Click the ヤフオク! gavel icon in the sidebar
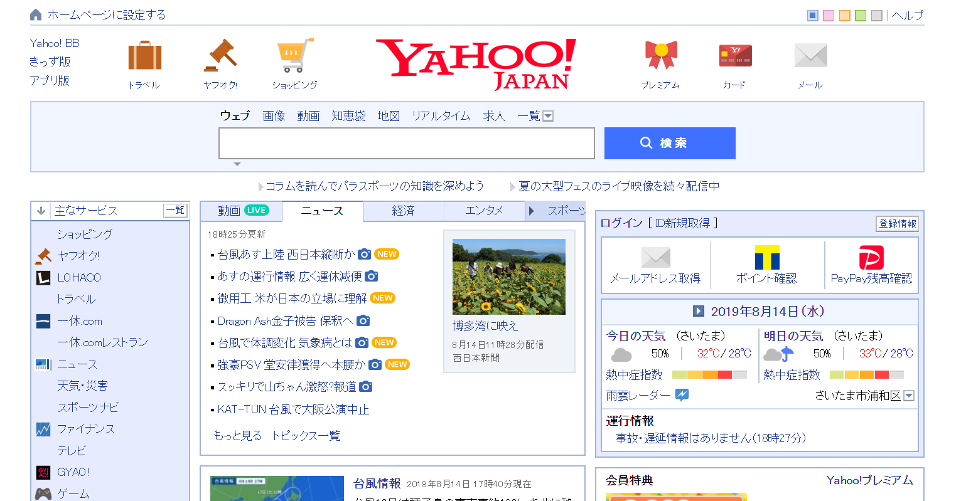 [x=43, y=255]
